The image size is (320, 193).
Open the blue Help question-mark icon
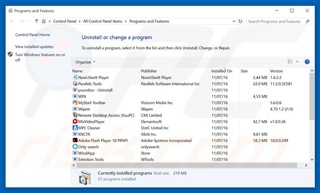click(307, 62)
